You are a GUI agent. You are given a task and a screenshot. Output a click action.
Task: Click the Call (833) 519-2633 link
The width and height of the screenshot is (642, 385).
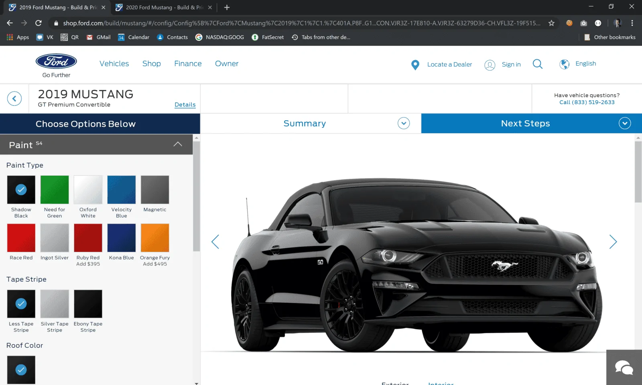pos(587,102)
